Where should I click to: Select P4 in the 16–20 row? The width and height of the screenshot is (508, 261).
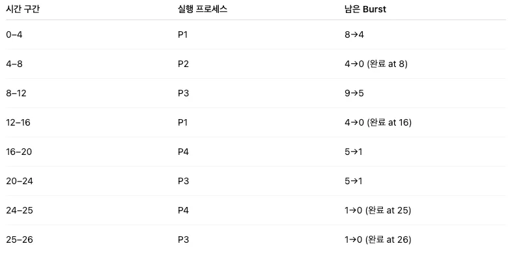(184, 152)
